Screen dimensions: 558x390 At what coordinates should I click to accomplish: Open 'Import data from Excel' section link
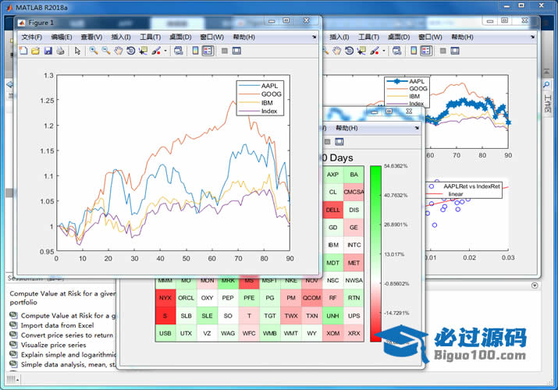57,325
